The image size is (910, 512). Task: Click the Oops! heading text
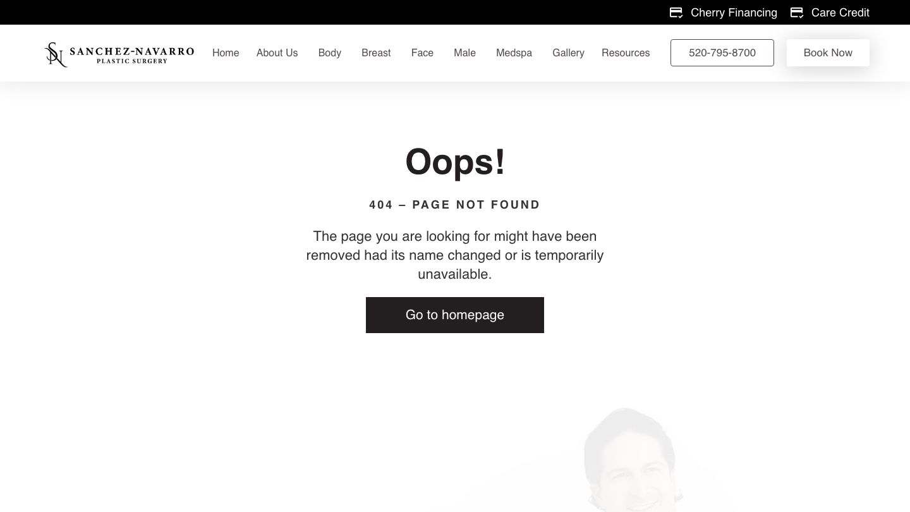[x=455, y=162]
